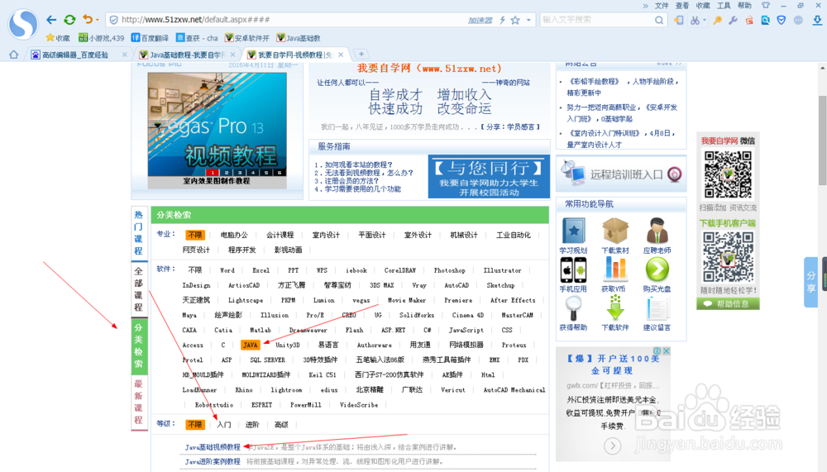827x472 pixels.
Task: Click the 学习规划 star book icon
Action: [x=573, y=231]
